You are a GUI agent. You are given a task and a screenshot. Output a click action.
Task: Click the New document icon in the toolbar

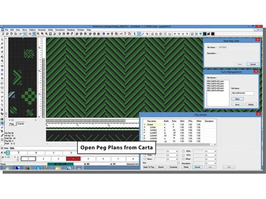point(3,34)
